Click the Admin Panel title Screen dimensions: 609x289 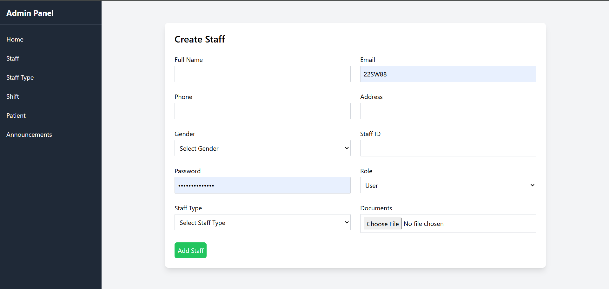coord(30,13)
